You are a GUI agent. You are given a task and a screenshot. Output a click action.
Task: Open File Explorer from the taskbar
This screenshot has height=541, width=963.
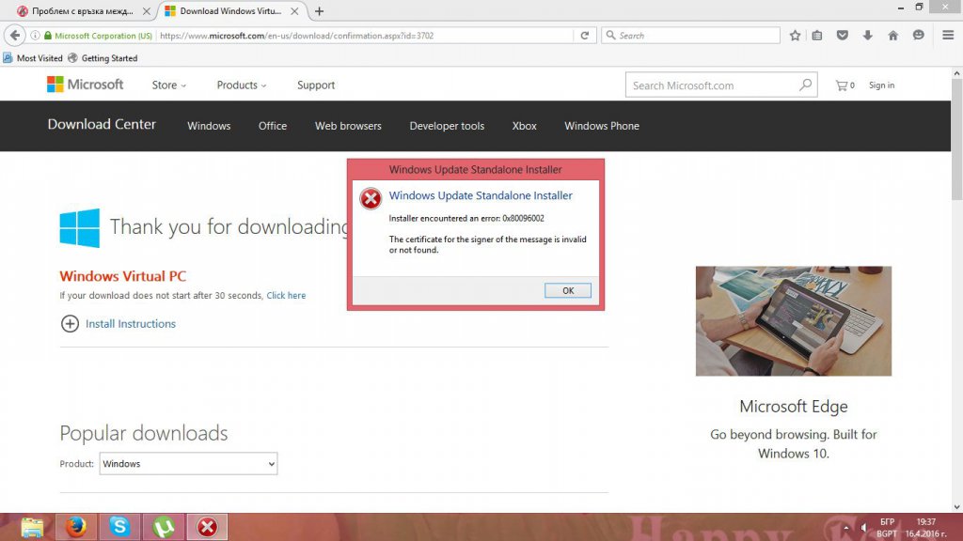[x=32, y=527]
